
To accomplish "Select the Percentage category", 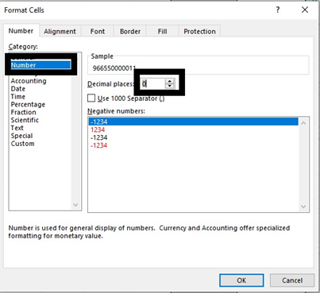I will pyautogui.click(x=28, y=104).
